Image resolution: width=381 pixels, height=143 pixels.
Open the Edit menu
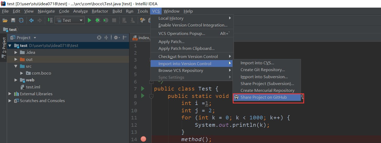17,11
